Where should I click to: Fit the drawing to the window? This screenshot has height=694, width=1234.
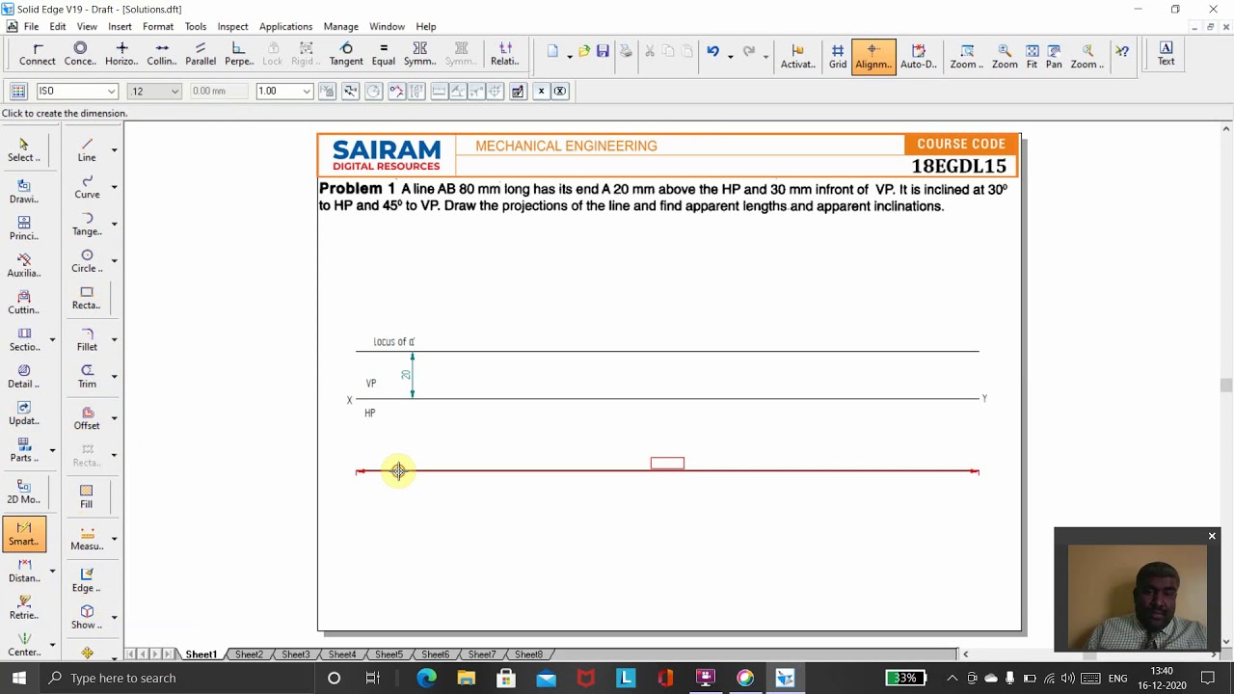[1032, 56]
